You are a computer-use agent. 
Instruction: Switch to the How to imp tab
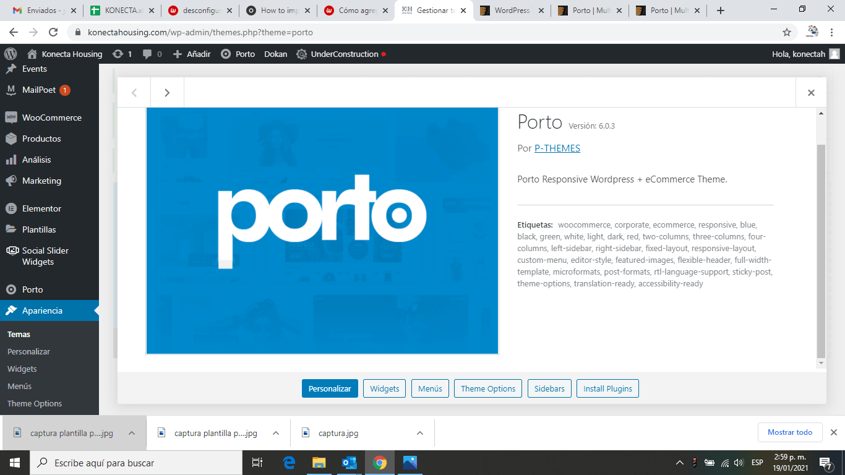pos(277,11)
